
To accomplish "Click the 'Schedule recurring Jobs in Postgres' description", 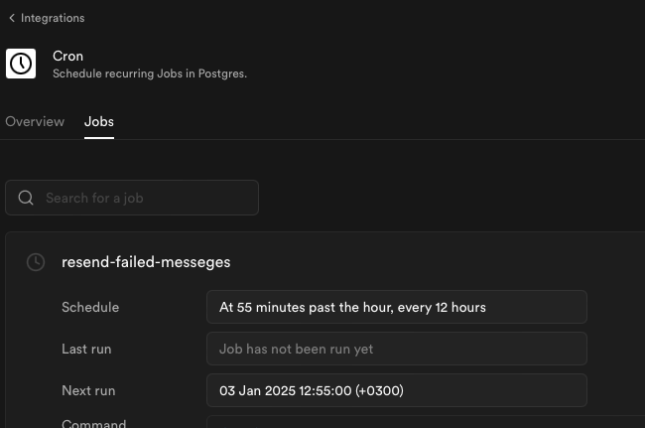I will [x=150, y=73].
